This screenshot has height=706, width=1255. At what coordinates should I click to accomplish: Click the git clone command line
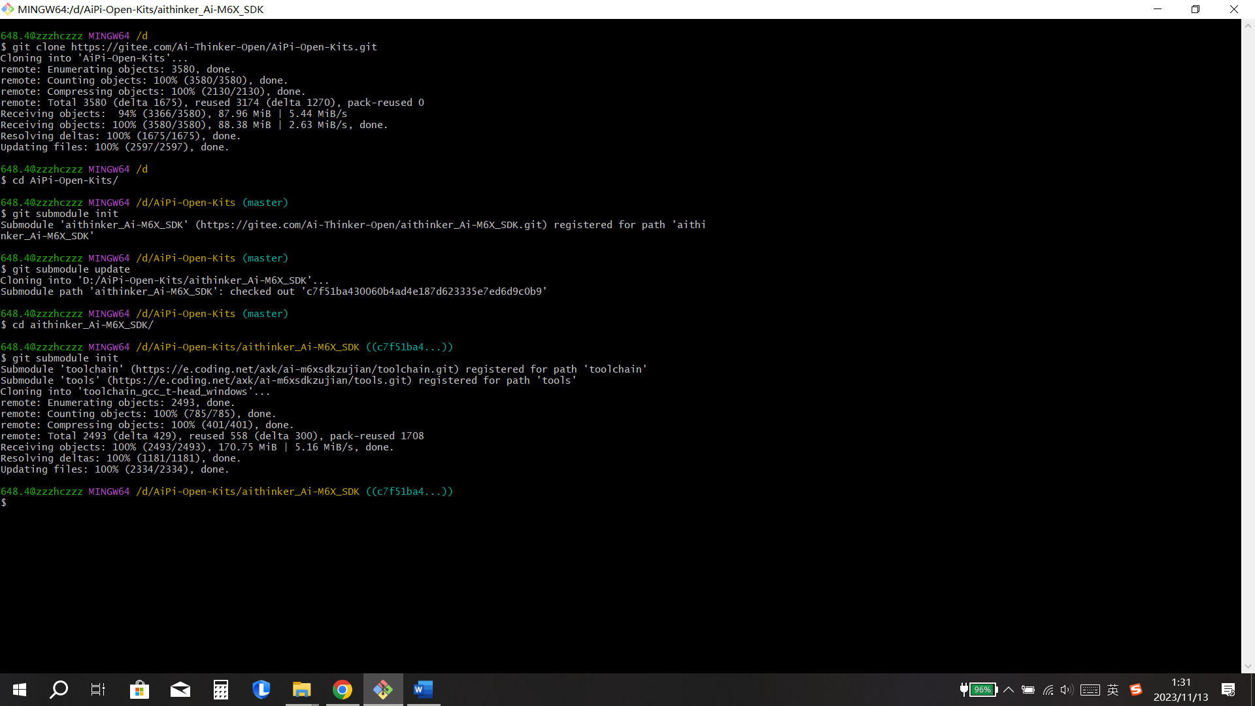[189, 47]
